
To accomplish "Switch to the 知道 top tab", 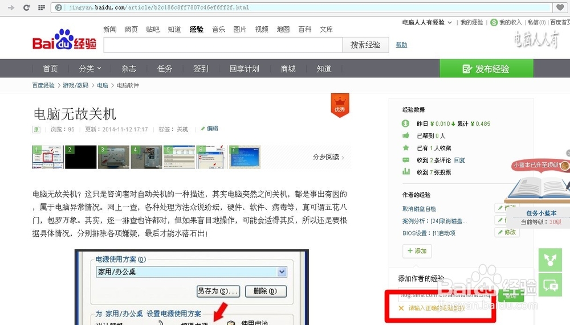I will (174, 30).
